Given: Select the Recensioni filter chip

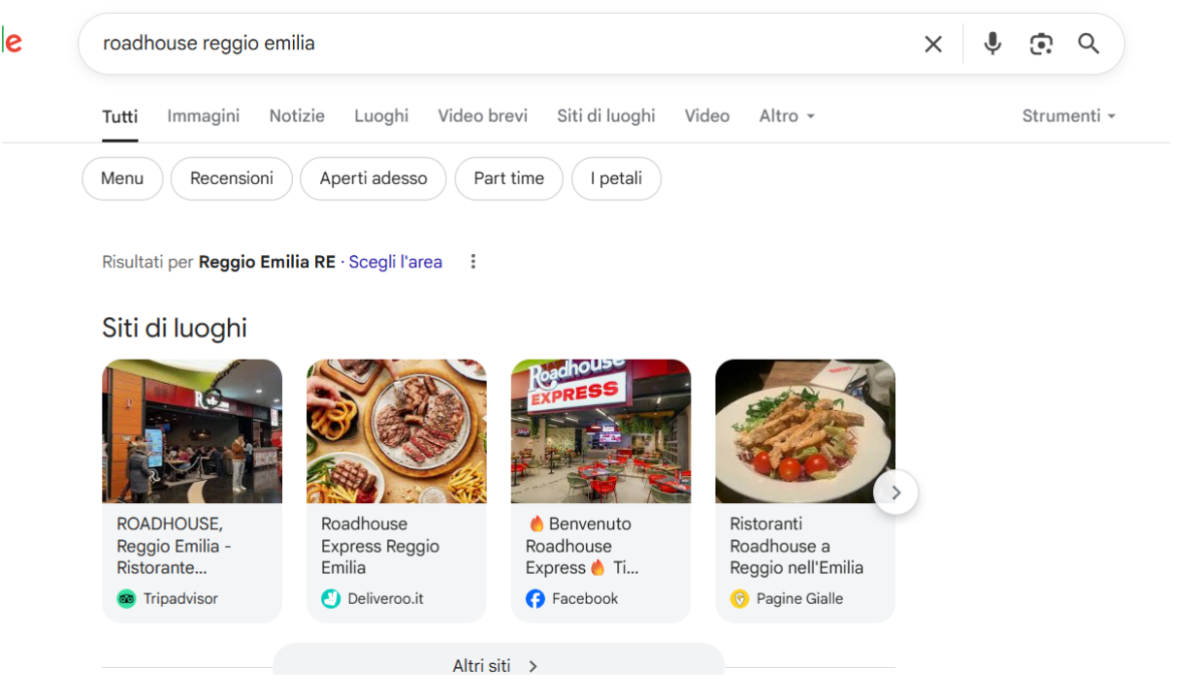Looking at the screenshot, I should coord(232,178).
